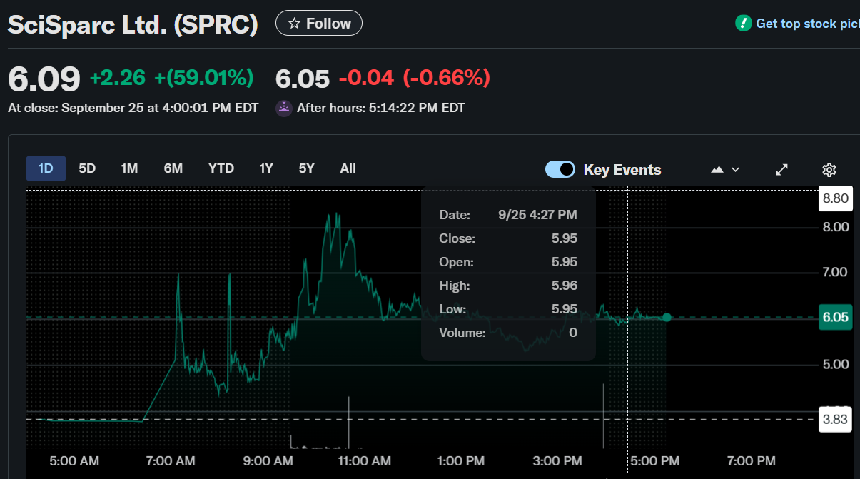This screenshot has width=860, height=479.
Task: Click the 6.05 after-hours price heading
Action: tap(303, 79)
